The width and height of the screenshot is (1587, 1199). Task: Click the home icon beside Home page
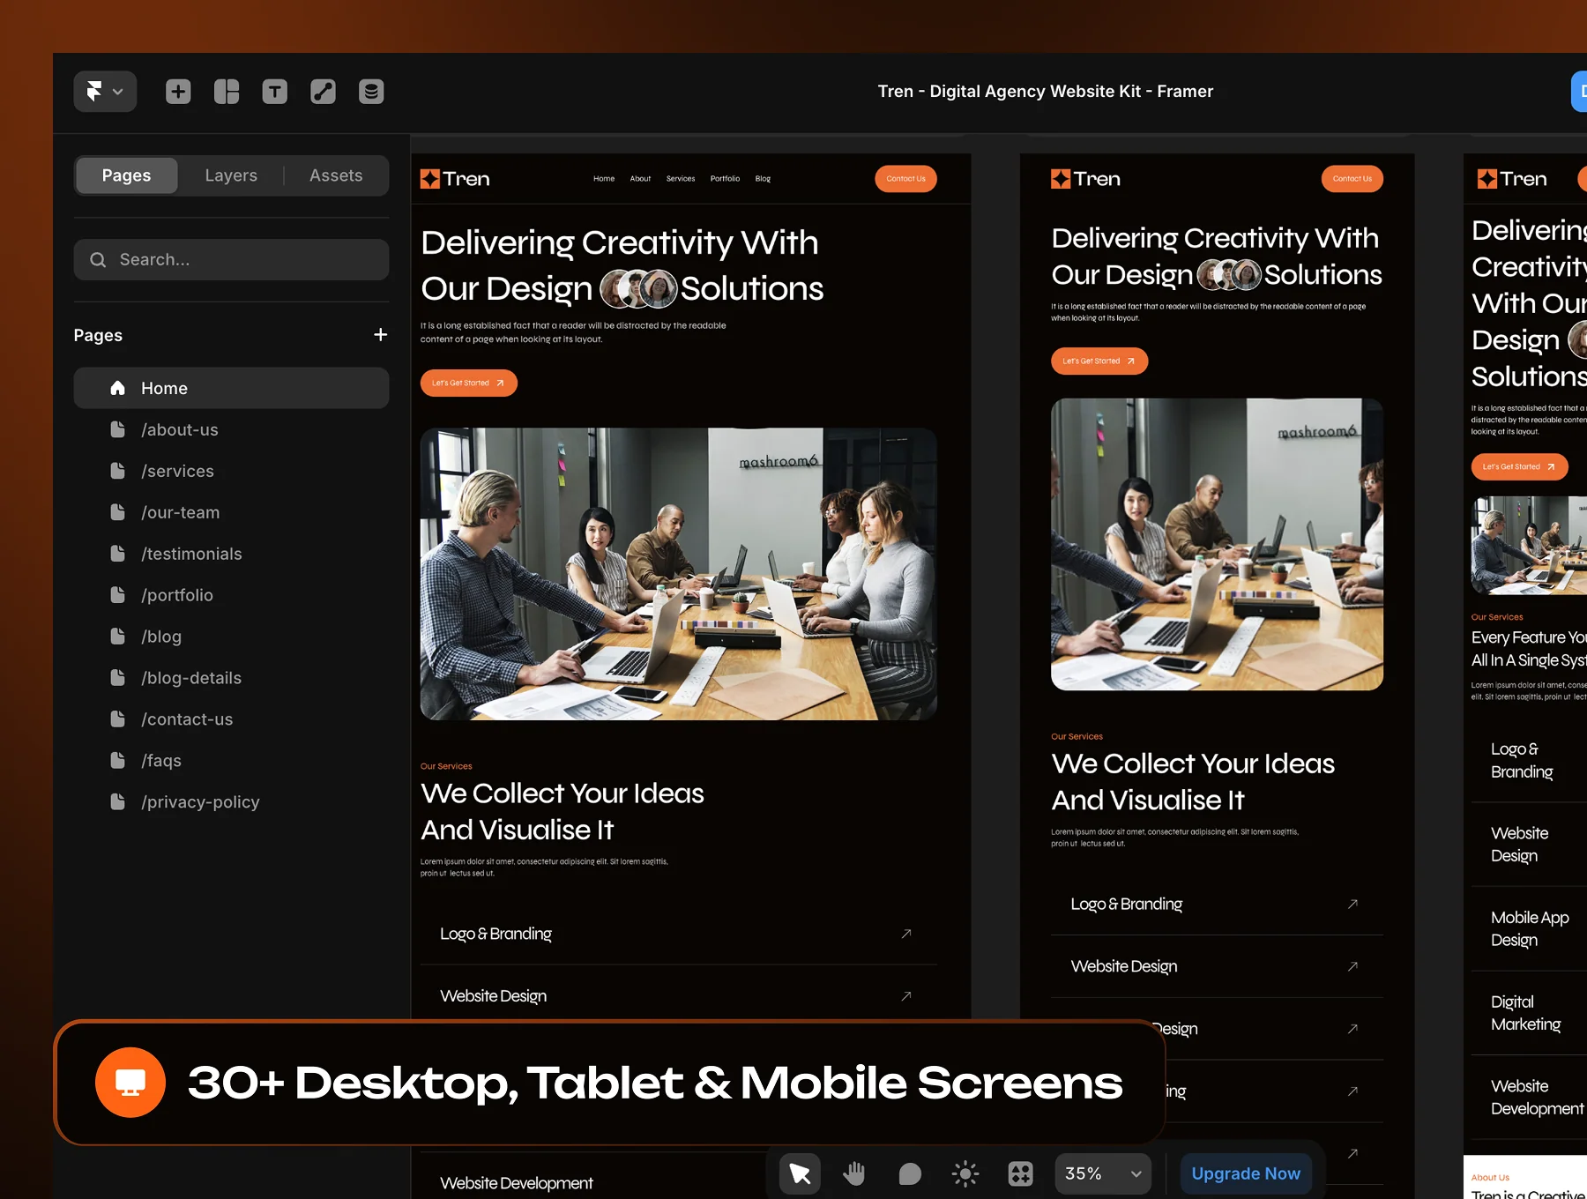pyautogui.click(x=117, y=388)
